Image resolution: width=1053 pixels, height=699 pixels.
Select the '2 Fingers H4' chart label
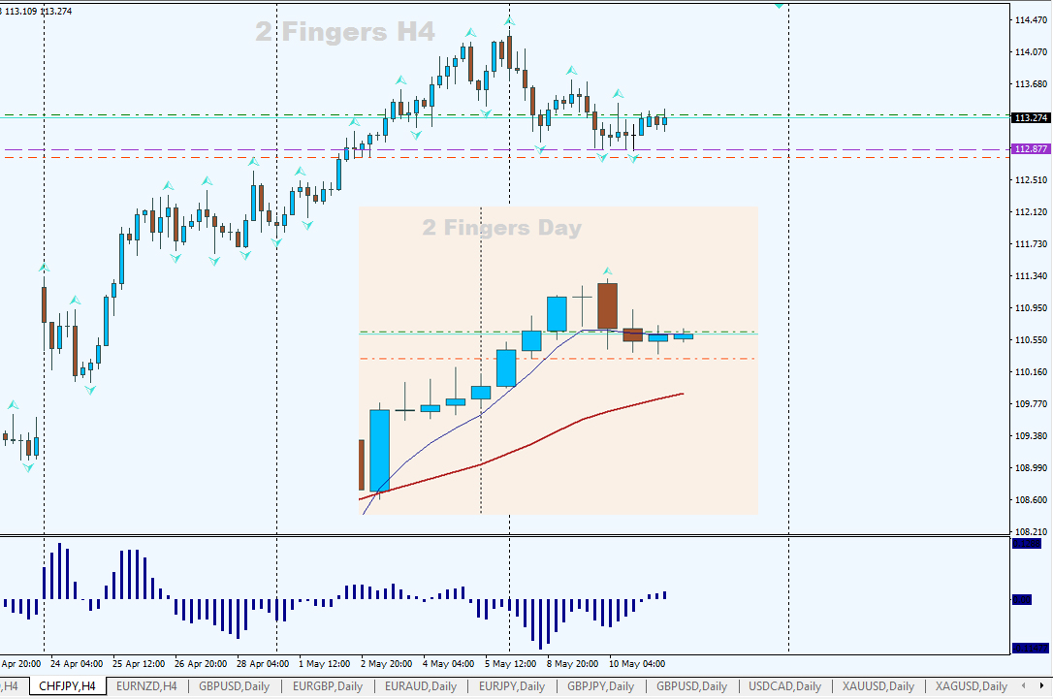(x=345, y=32)
